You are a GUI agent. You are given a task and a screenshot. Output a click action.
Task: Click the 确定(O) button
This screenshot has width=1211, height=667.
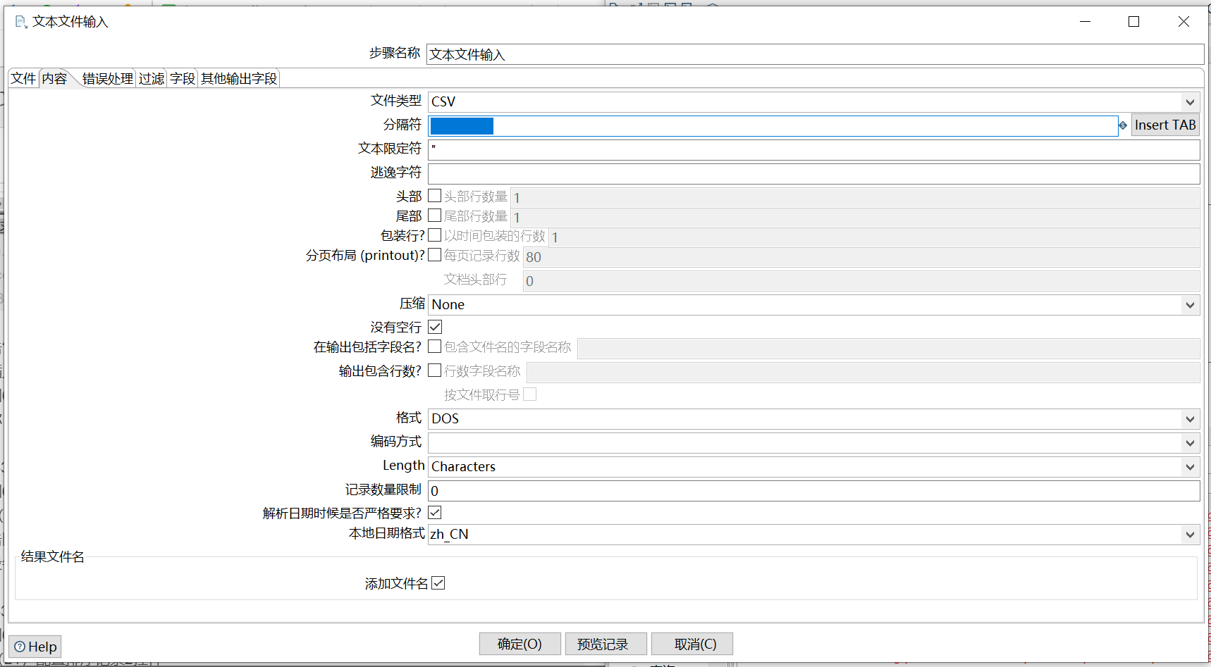(x=520, y=644)
